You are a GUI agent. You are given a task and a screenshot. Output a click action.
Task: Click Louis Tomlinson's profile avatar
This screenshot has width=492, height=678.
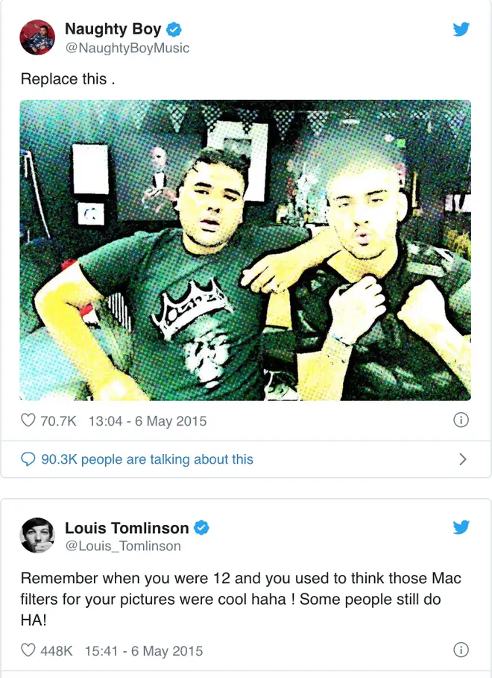coord(37,535)
